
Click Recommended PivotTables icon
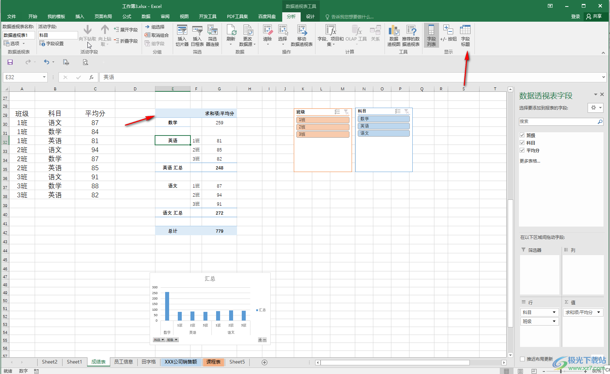pyautogui.click(x=411, y=35)
